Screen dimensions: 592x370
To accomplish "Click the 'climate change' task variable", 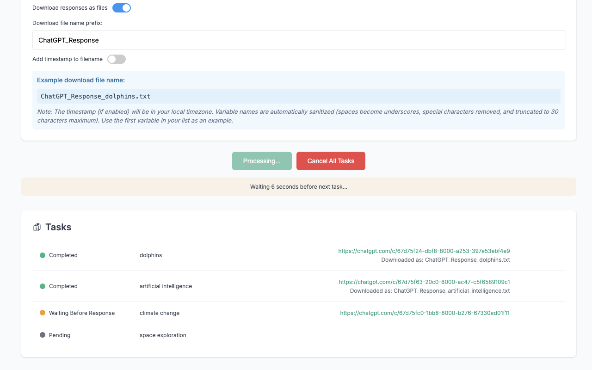I will tap(160, 313).
